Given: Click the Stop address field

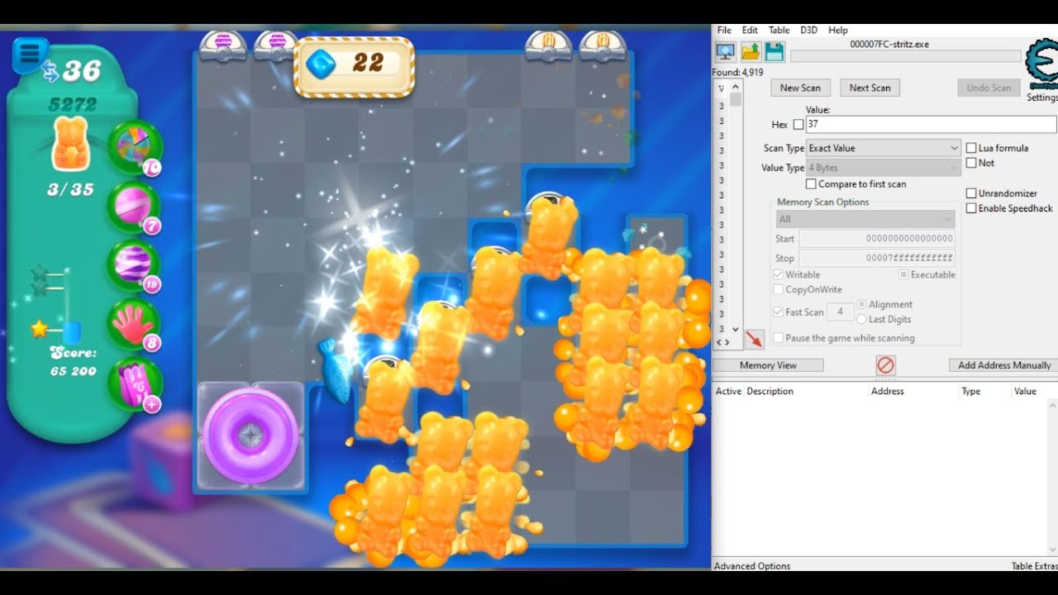Looking at the screenshot, I should [x=877, y=258].
